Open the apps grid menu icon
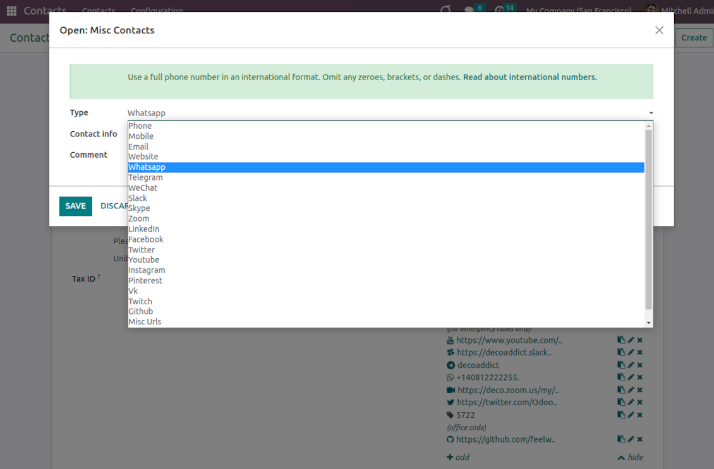The height and width of the screenshot is (469, 714). pyautogui.click(x=11, y=10)
